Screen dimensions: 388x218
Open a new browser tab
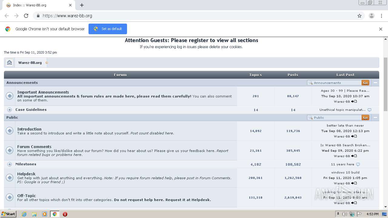(82, 5)
